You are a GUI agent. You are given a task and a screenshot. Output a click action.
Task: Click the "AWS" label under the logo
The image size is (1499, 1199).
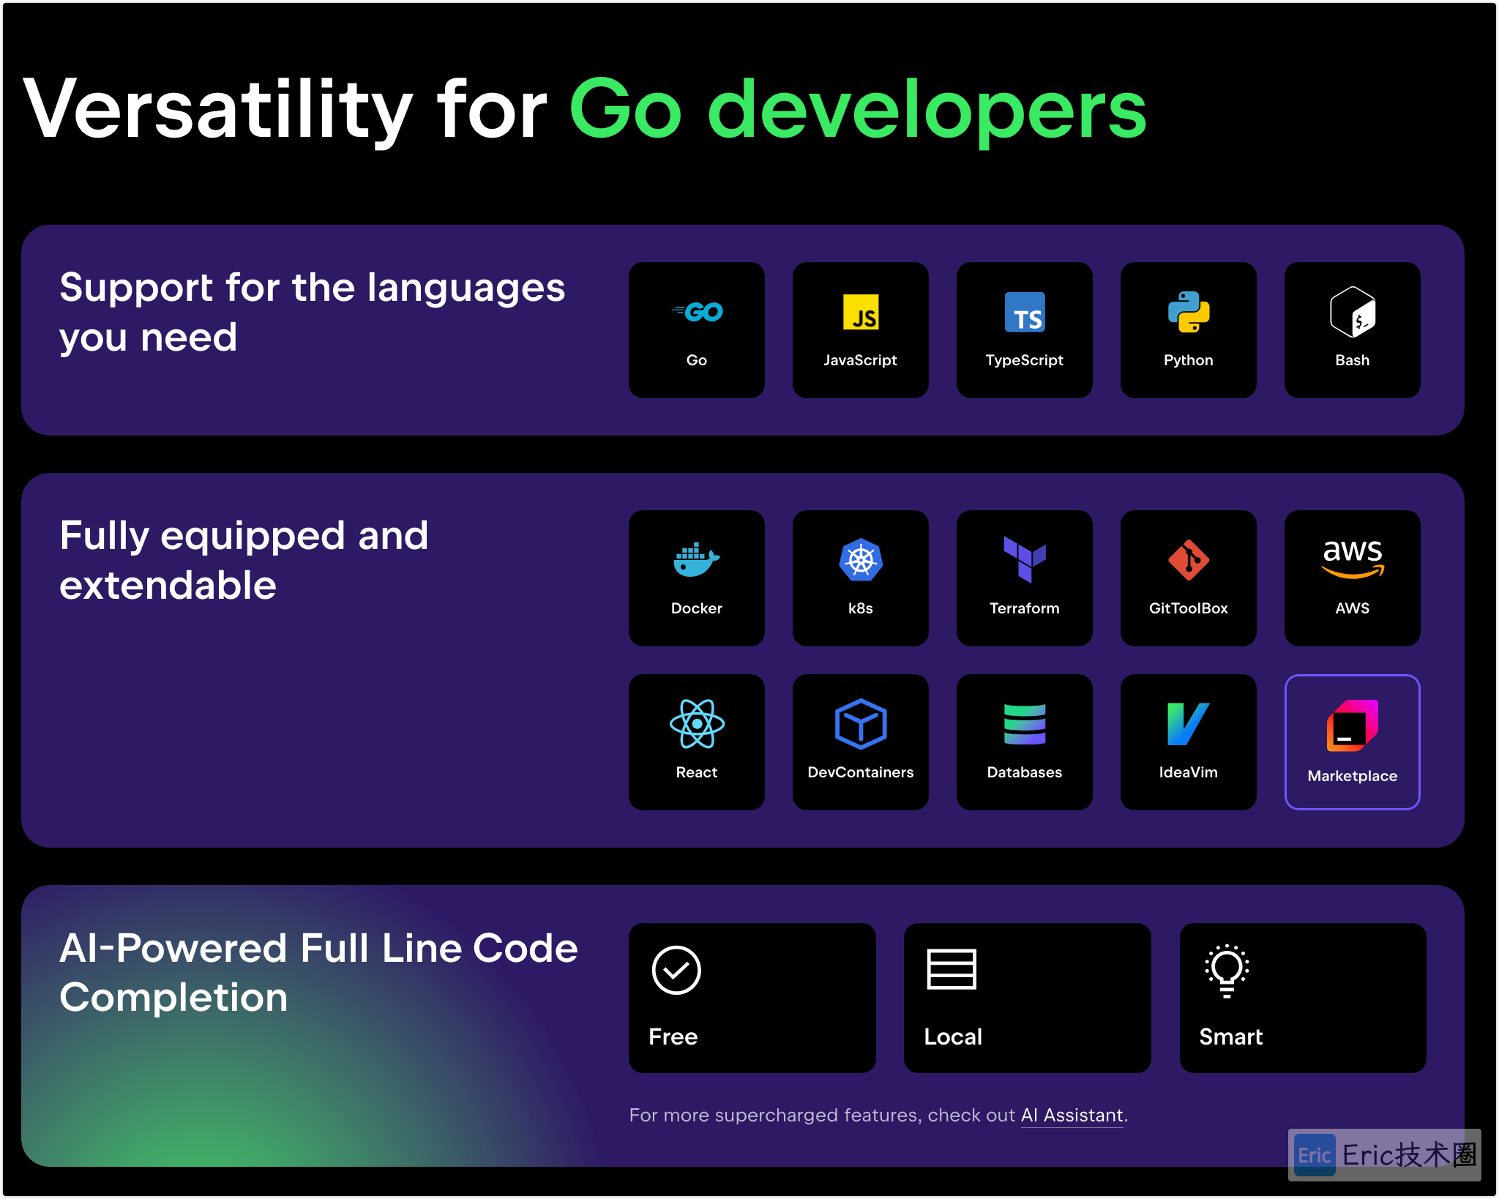pos(1353,608)
